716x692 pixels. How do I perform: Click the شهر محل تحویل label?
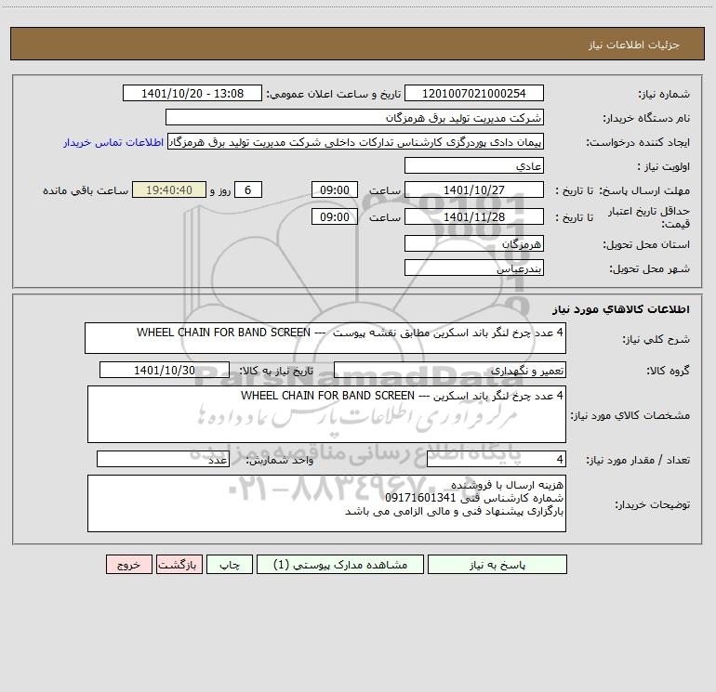pos(650,269)
